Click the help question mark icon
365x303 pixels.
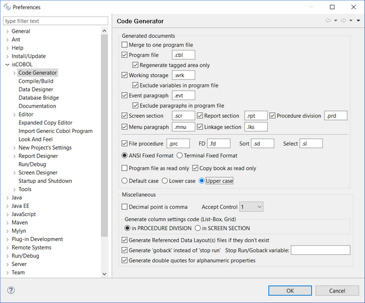(x=11, y=290)
